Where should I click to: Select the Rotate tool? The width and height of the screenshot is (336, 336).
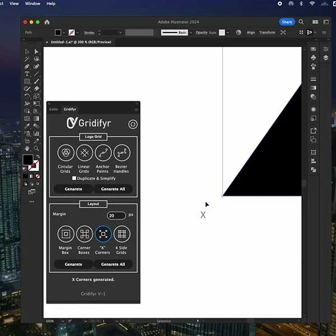coord(27,96)
